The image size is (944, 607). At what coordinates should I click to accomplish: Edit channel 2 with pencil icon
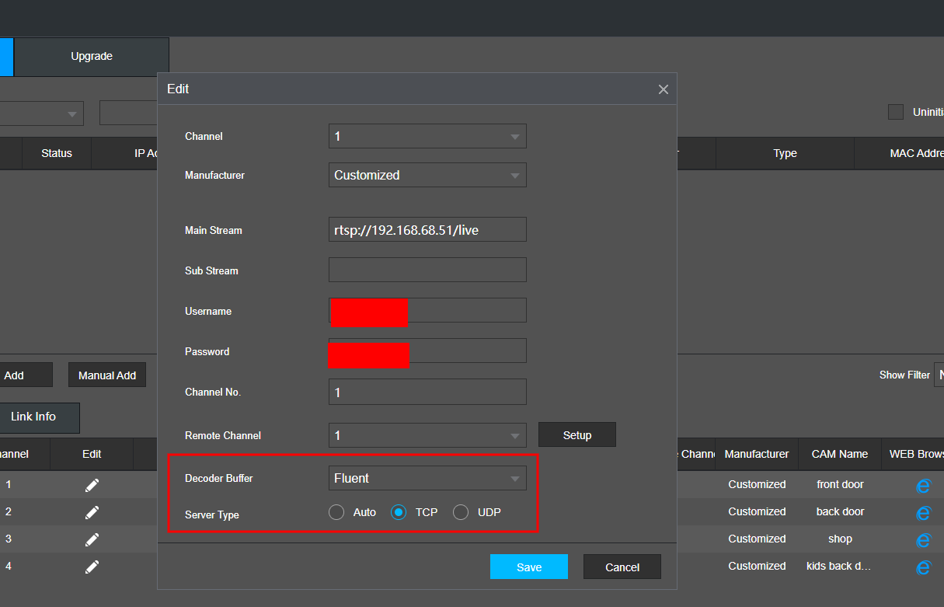pyautogui.click(x=92, y=512)
